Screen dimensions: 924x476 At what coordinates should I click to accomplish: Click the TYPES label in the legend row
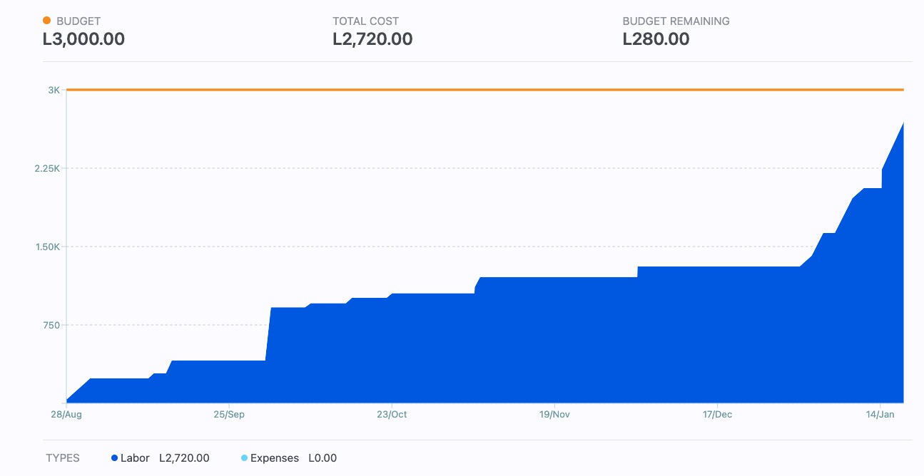pos(63,458)
